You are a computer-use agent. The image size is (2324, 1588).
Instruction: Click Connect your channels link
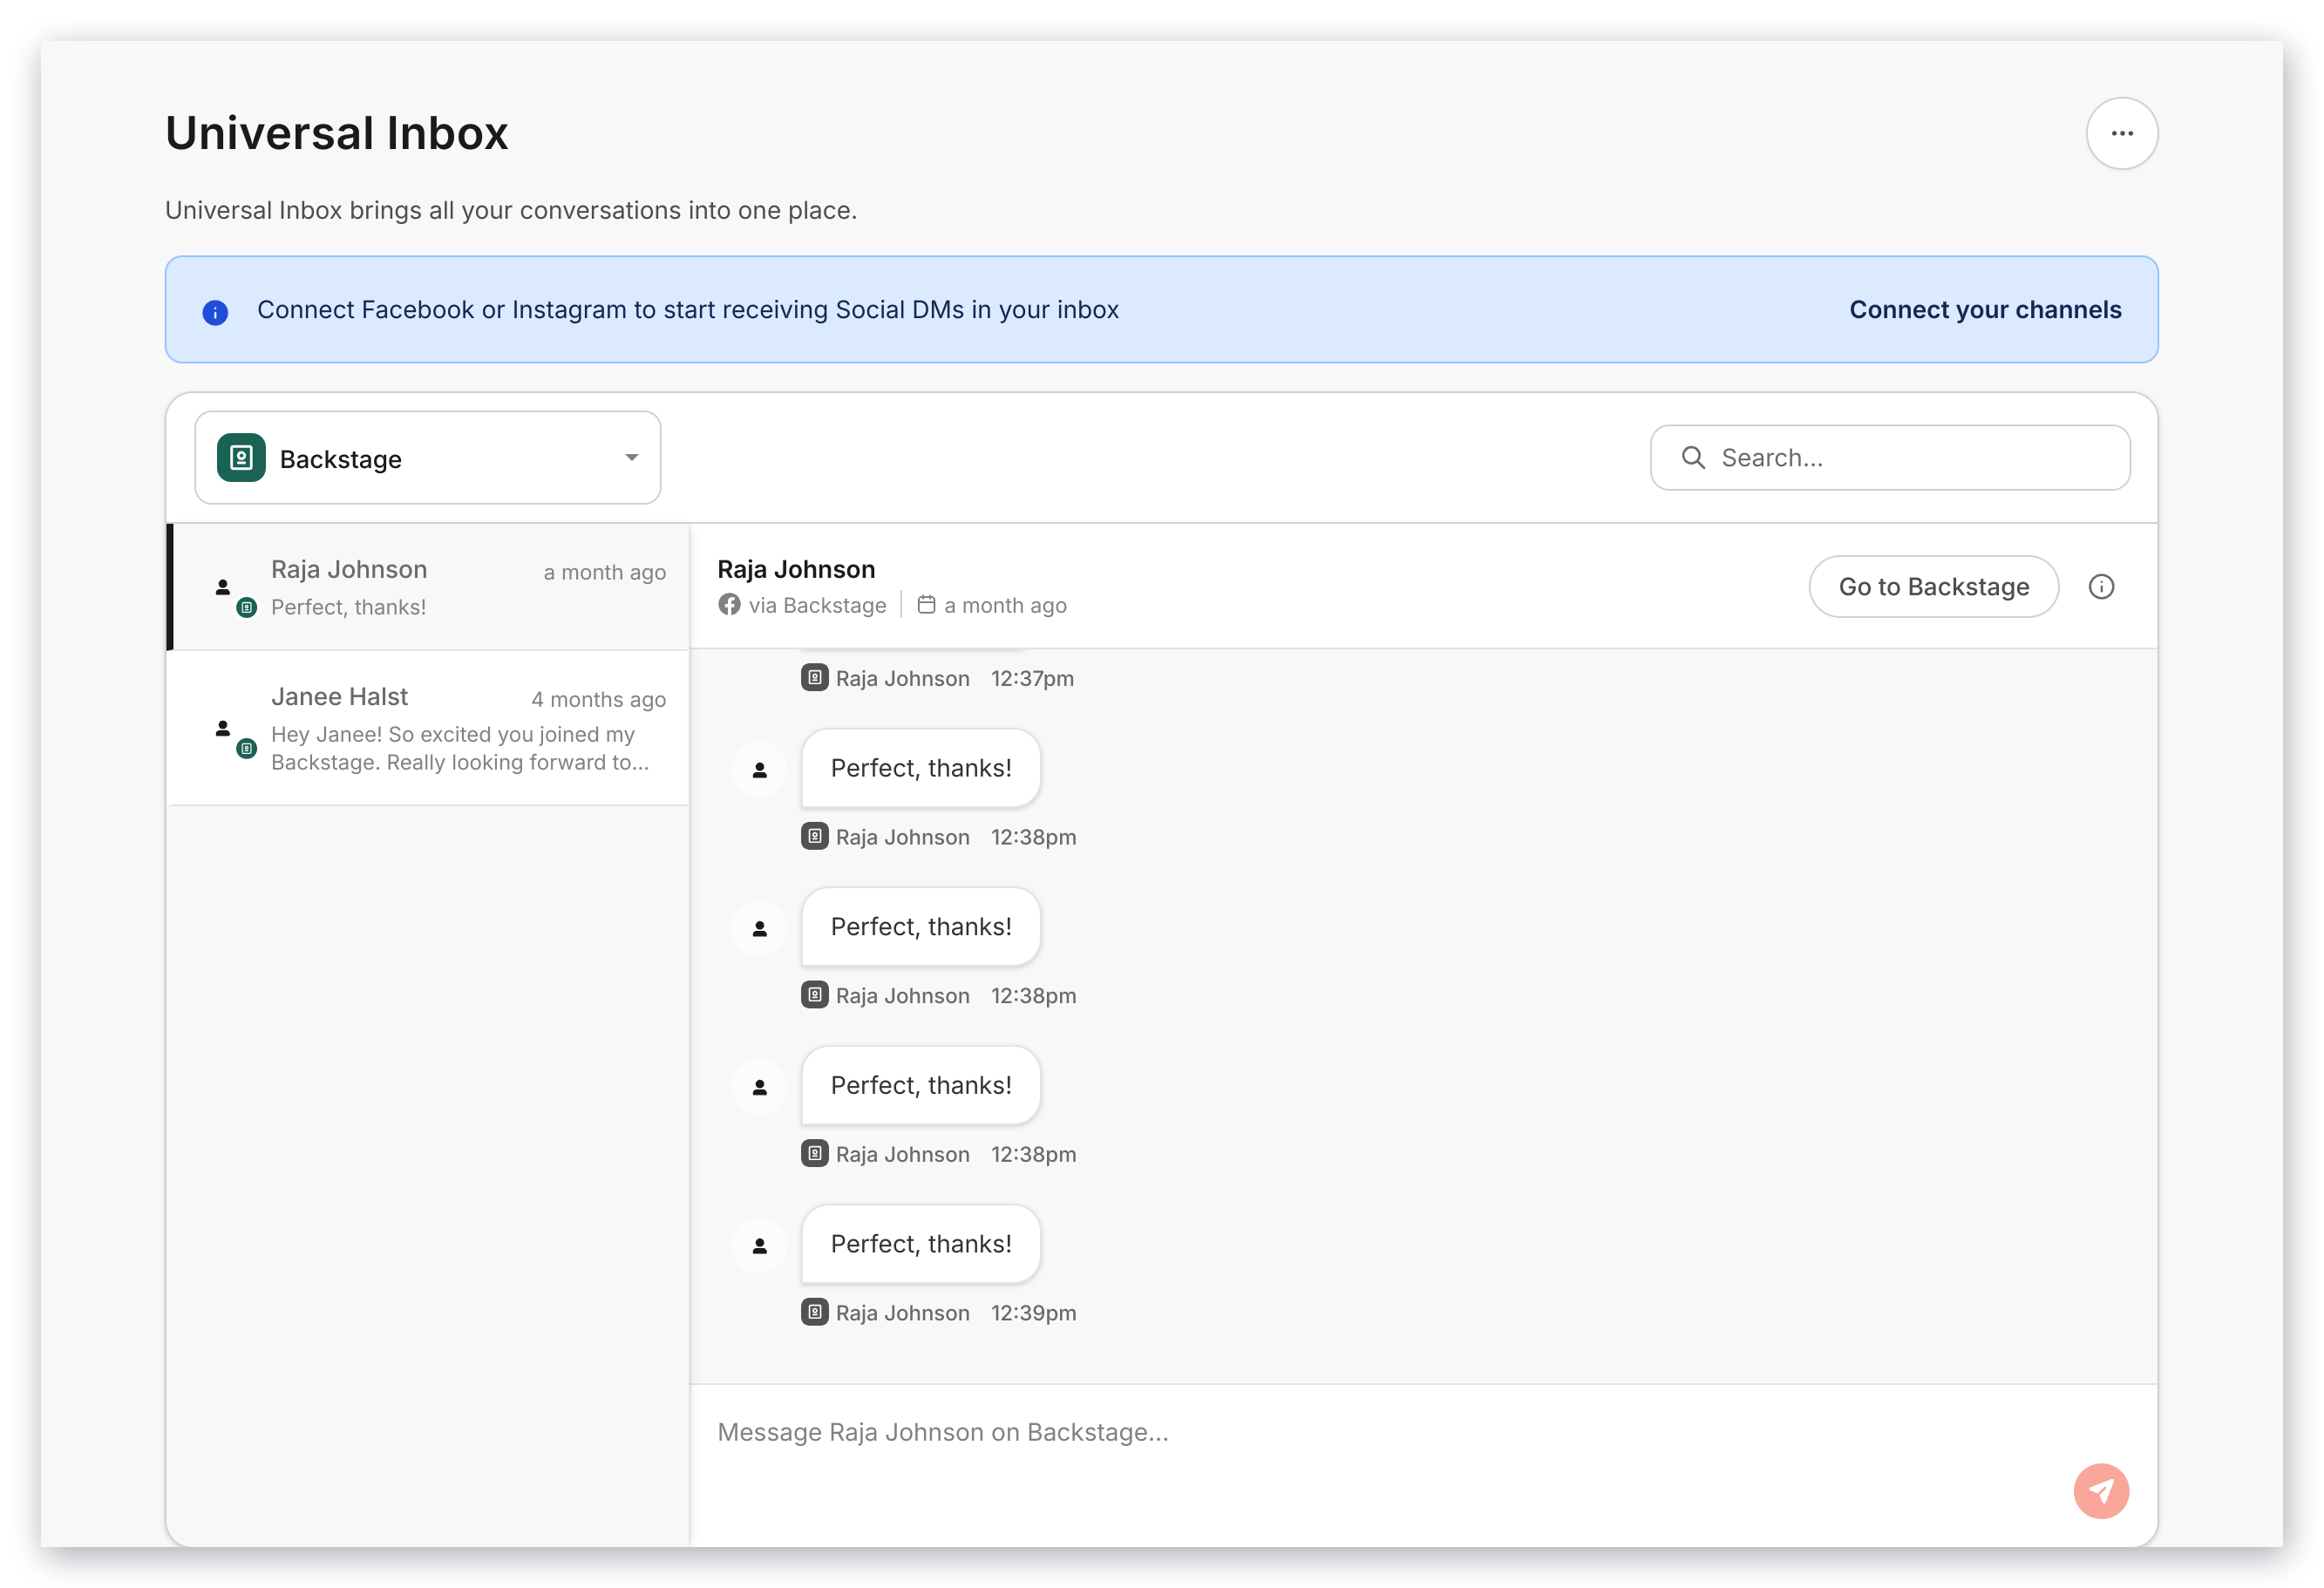1985,310
